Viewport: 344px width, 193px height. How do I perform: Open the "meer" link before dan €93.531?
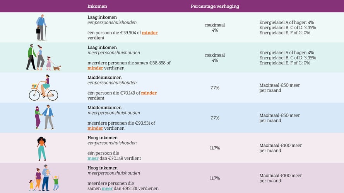pos(107,188)
